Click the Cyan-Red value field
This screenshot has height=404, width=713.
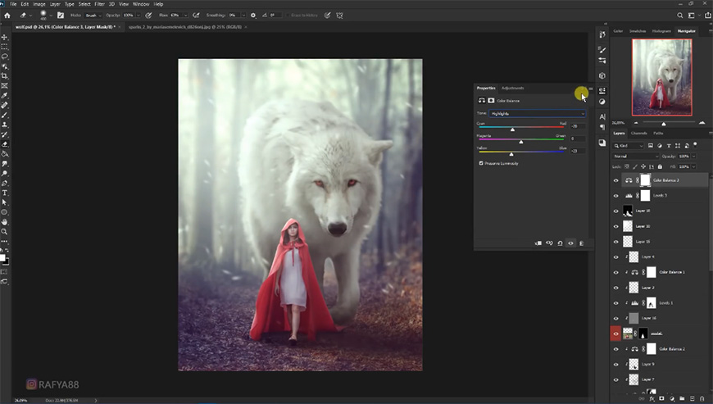coord(578,126)
